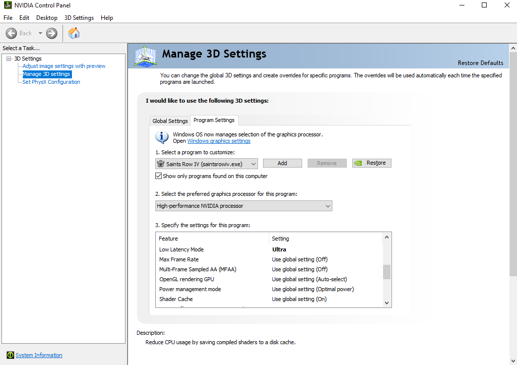Open the 3D Settings menu
This screenshot has width=517, height=365.
pos(79,18)
